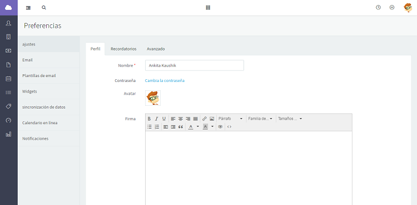
Task: Open contacts person icon in sidebar
Action: [8, 23]
